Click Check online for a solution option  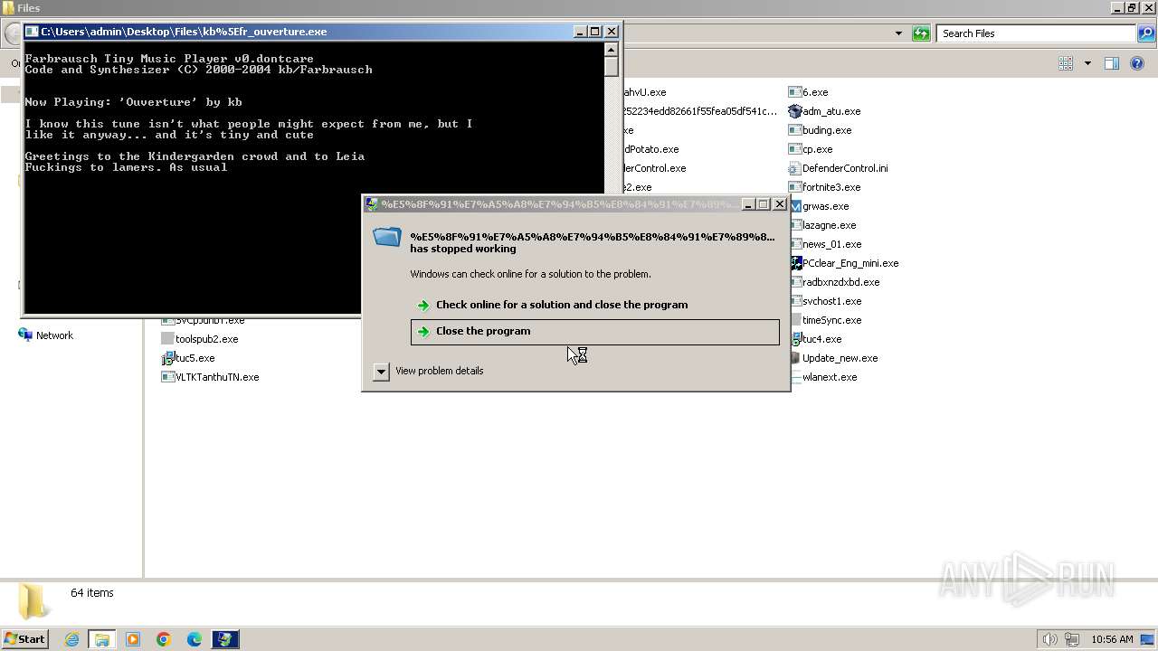click(x=594, y=305)
